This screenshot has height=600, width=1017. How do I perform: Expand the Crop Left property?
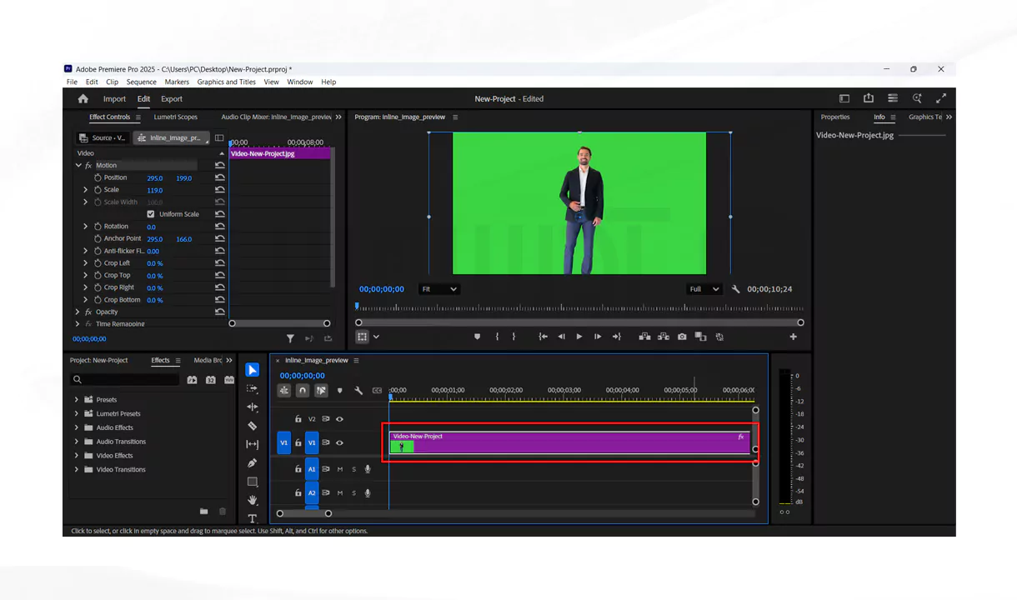click(85, 262)
